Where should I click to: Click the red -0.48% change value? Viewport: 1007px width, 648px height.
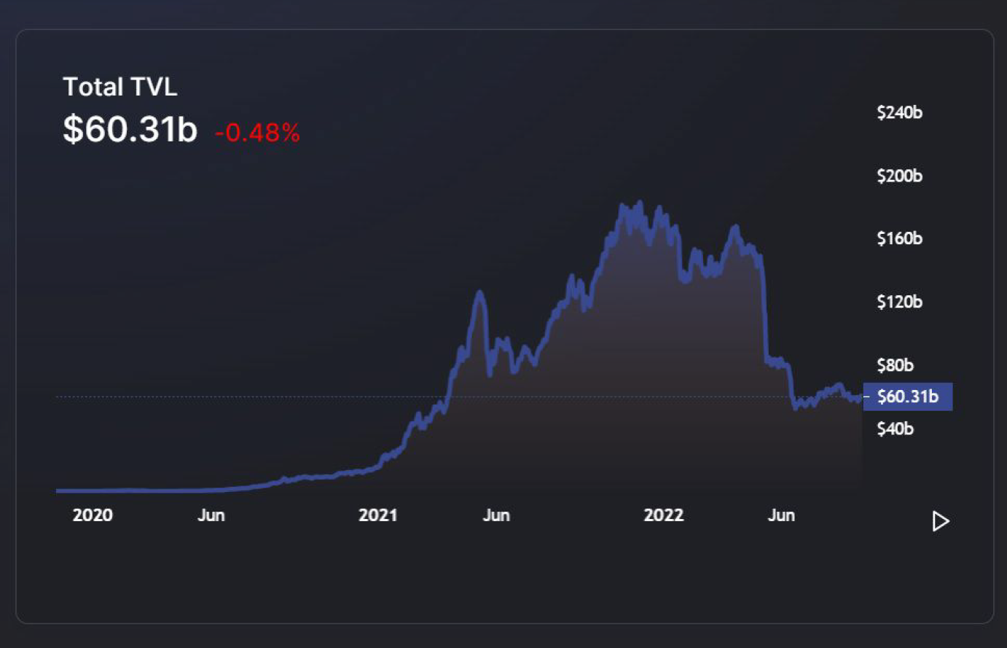[257, 133]
